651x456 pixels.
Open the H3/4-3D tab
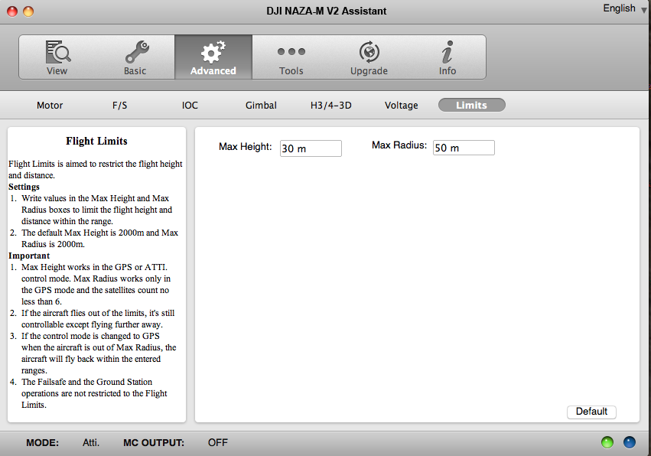click(330, 106)
